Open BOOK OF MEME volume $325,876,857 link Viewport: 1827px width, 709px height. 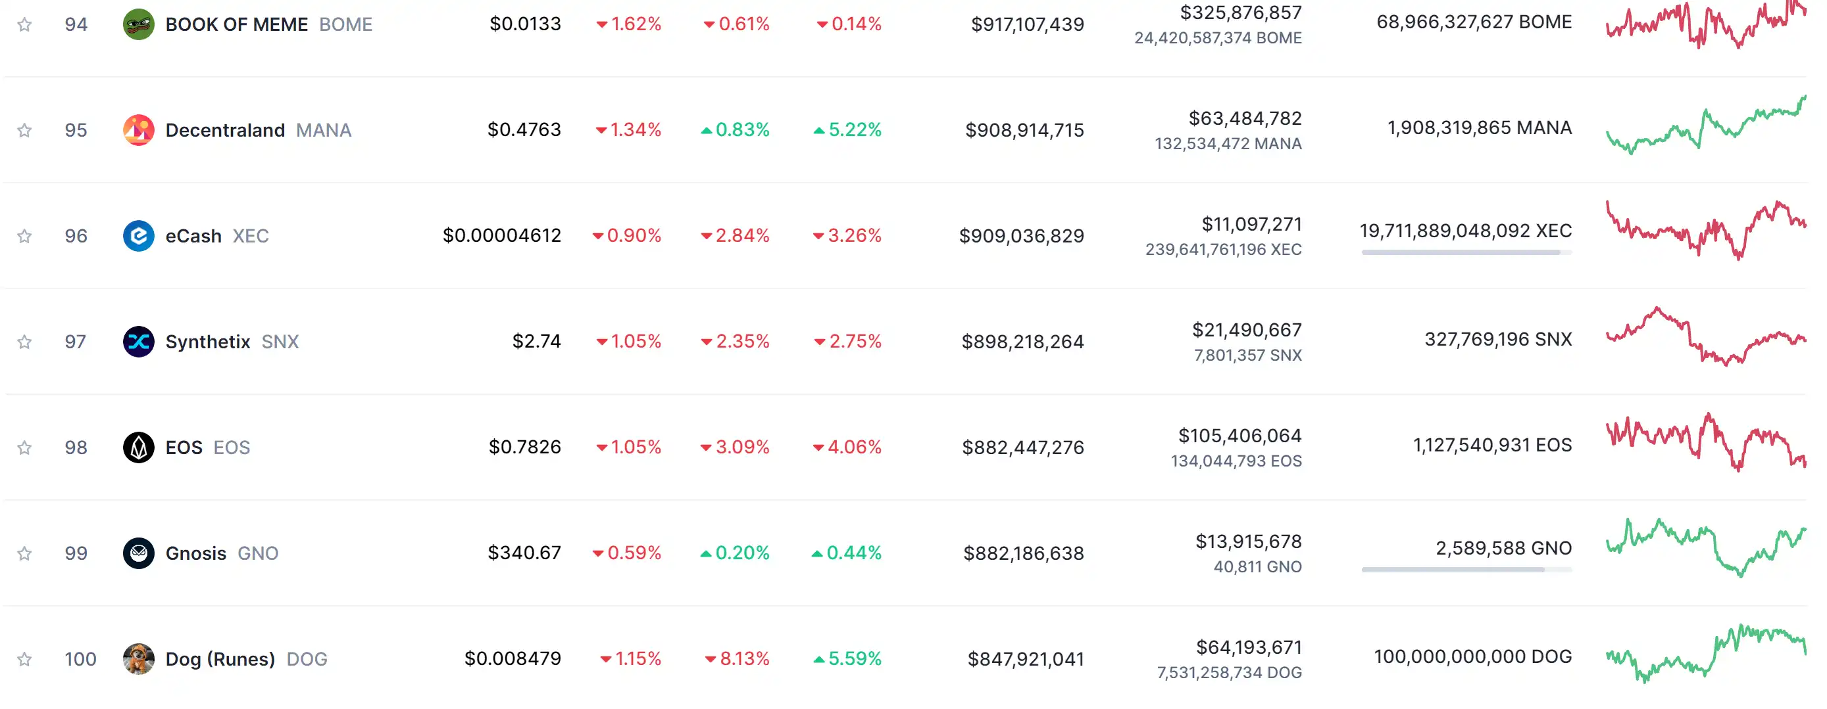pyautogui.click(x=1240, y=12)
